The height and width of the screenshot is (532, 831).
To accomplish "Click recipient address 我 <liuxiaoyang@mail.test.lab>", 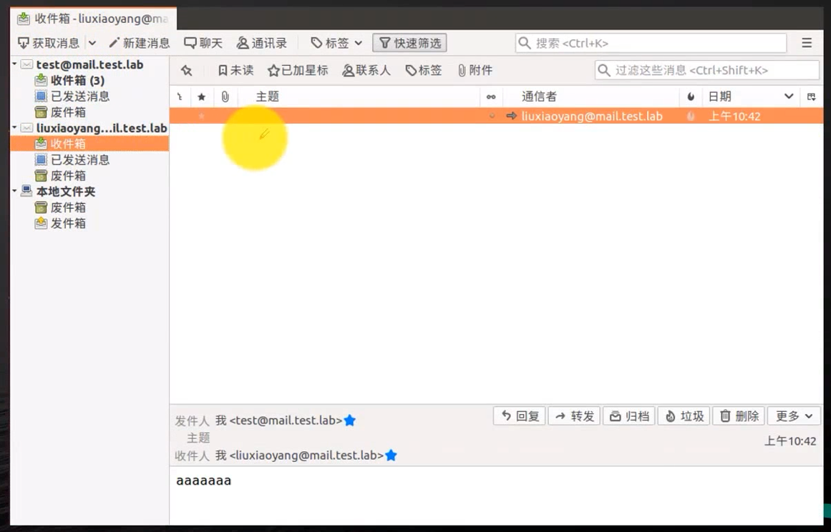I will [x=299, y=455].
